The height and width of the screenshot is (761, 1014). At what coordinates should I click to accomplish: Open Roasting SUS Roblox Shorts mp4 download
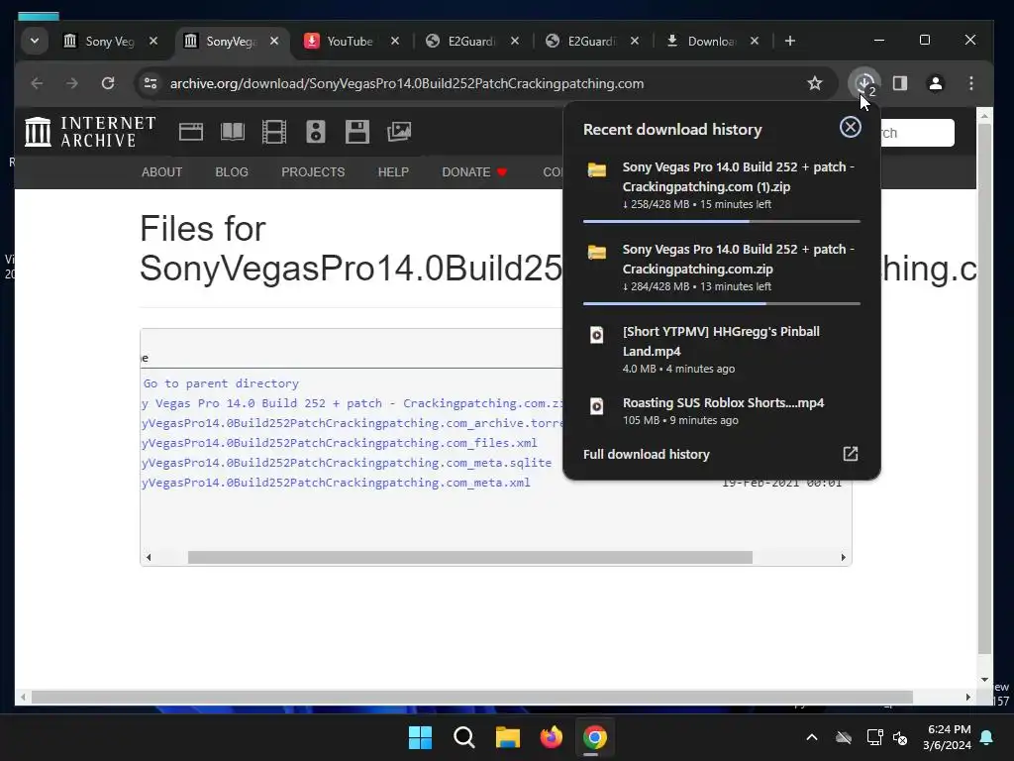(x=722, y=411)
